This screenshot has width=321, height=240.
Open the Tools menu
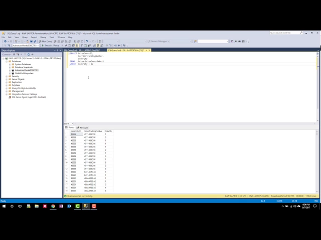(x=52, y=37)
